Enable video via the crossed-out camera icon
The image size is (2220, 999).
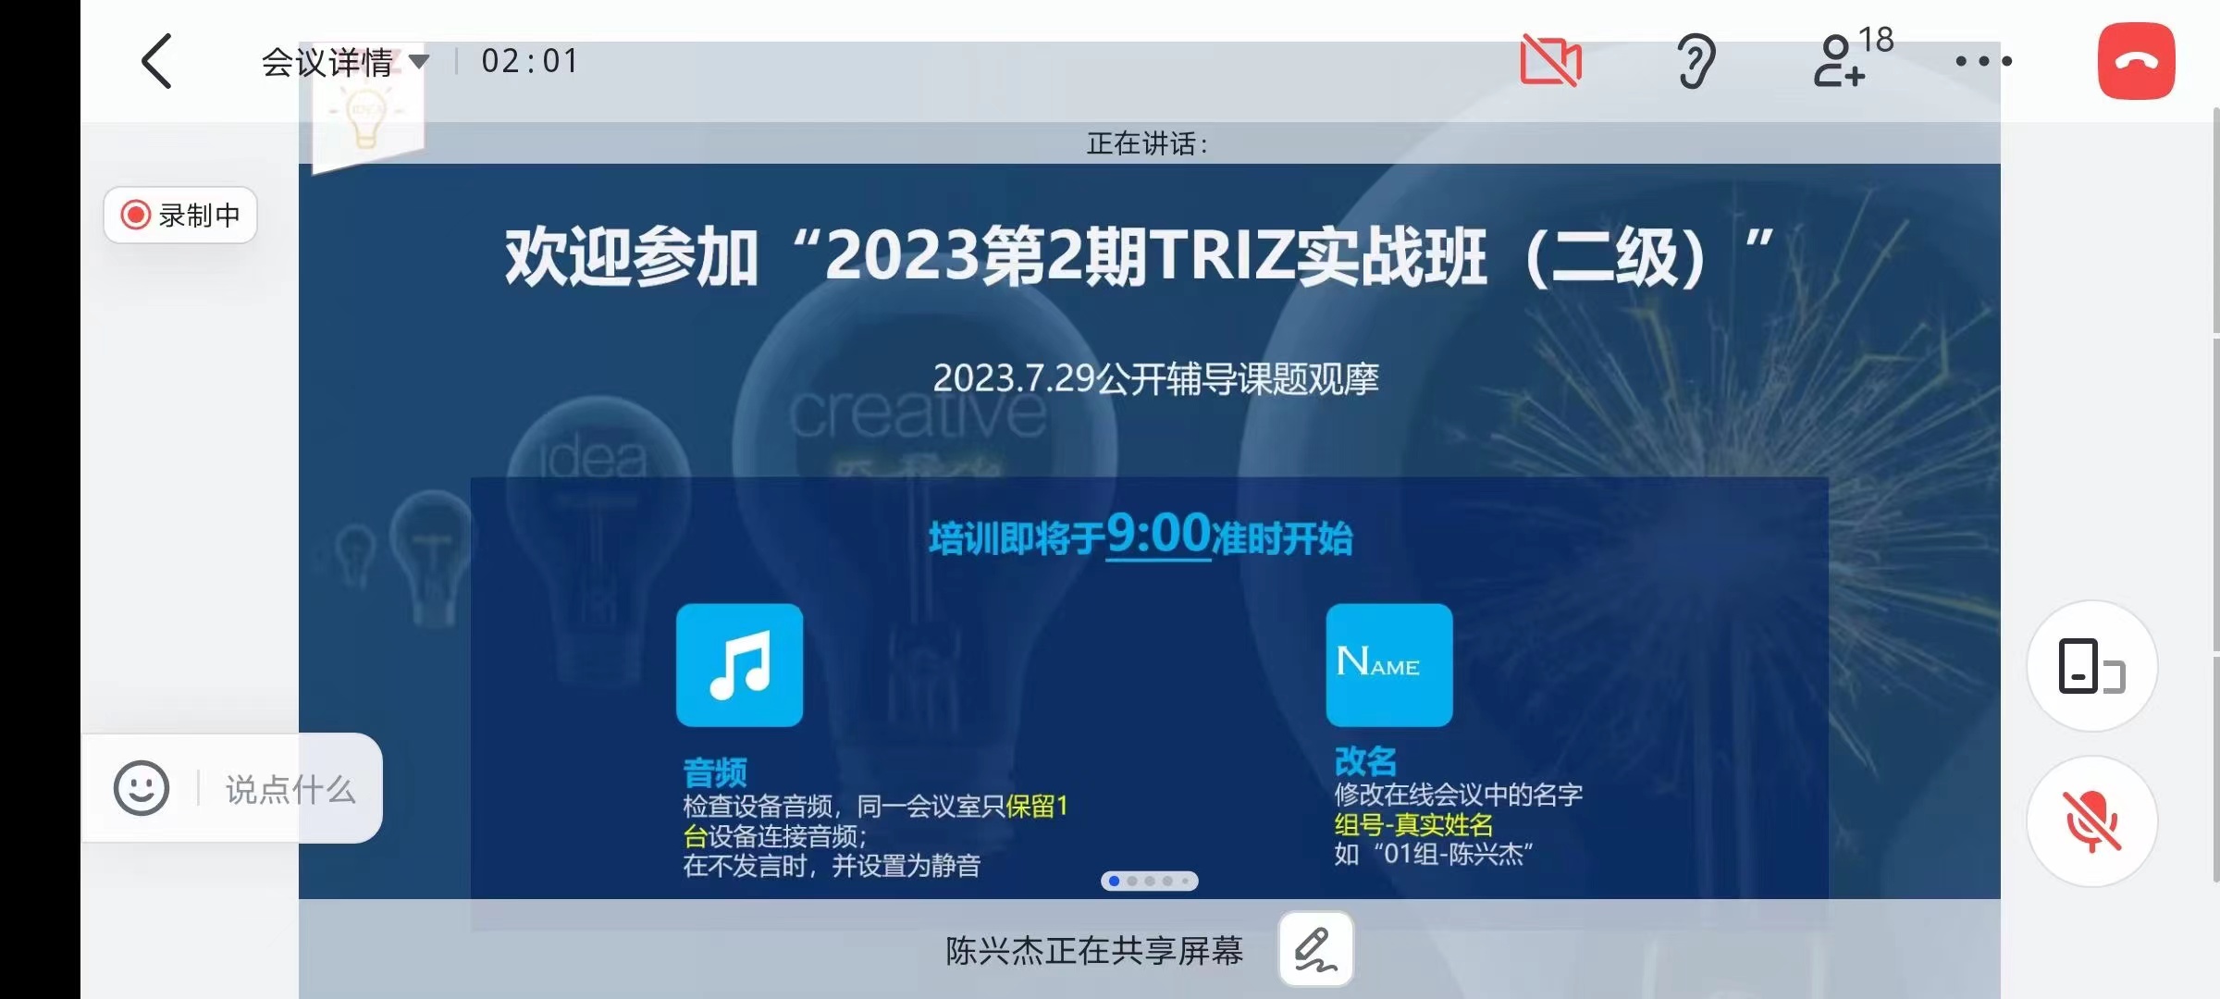[1549, 60]
